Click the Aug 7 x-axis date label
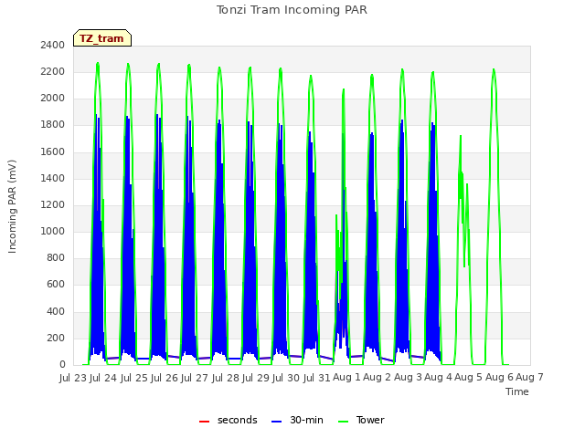The image size is (585, 438). coord(529,378)
